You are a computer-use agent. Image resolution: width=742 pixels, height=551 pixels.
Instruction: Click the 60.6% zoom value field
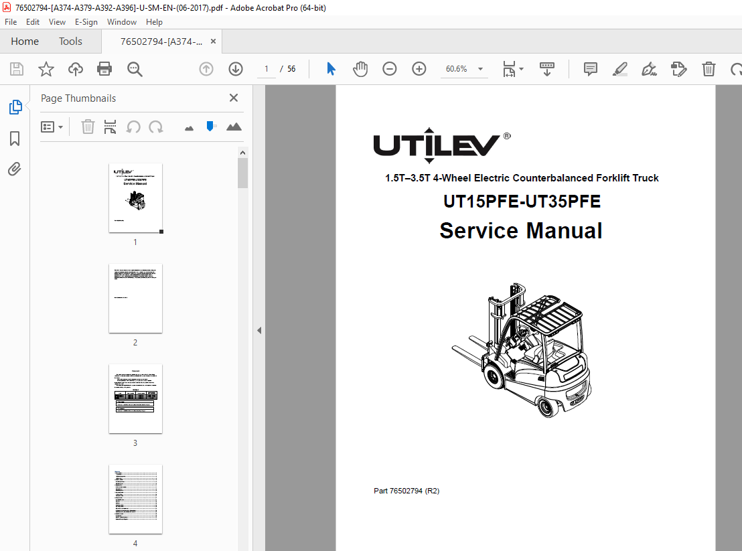click(456, 69)
